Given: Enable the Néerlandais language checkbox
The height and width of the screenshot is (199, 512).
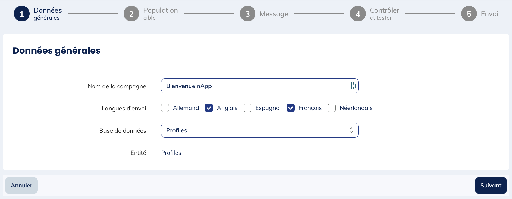Looking at the screenshot, I should [332, 108].
